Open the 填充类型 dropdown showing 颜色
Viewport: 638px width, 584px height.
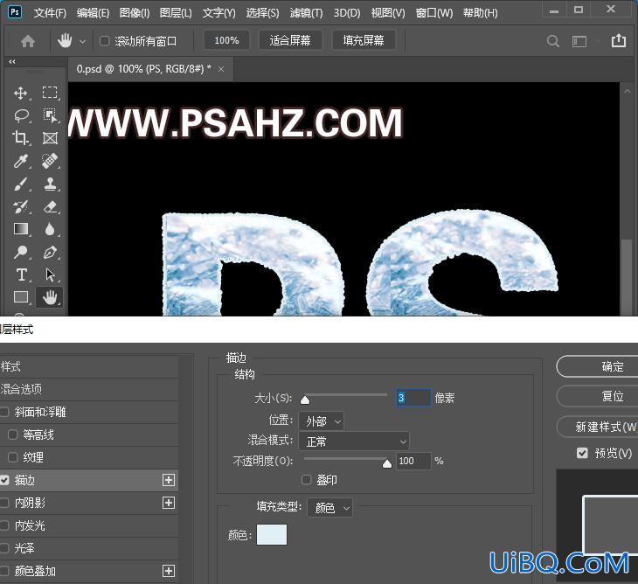point(329,507)
